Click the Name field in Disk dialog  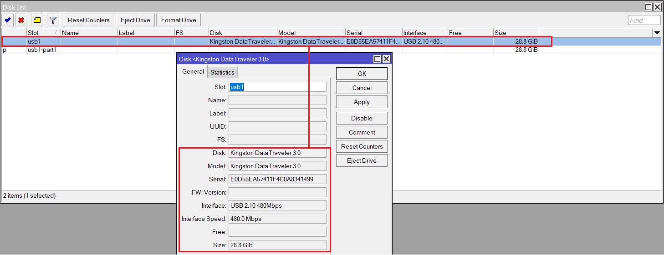[x=277, y=100]
